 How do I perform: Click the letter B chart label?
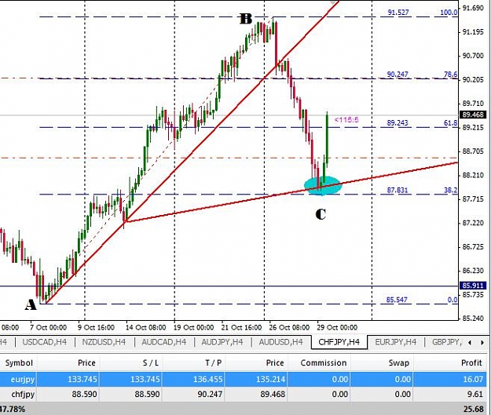pyautogui.click(x=246, y=19)
